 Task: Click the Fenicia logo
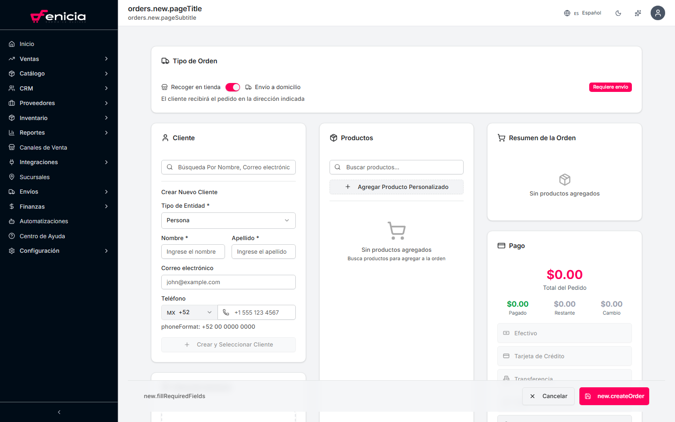tap(59, 16)
